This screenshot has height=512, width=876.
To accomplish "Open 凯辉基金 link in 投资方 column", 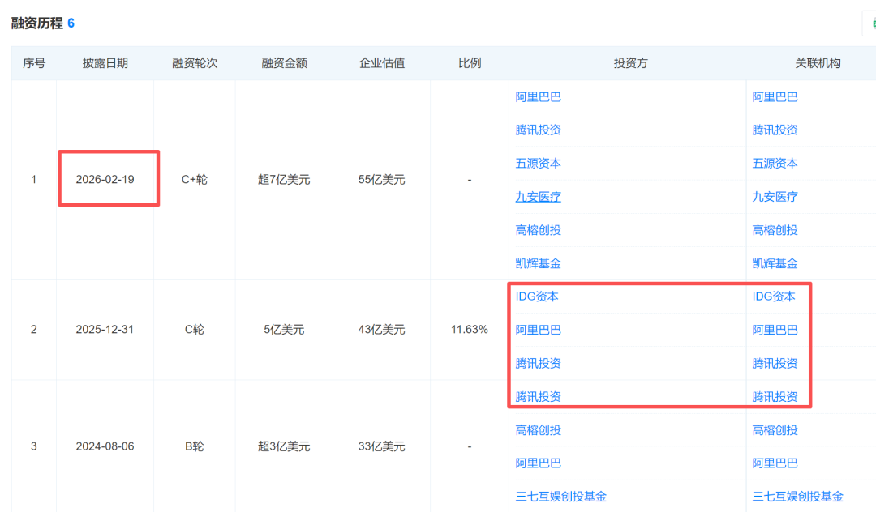I will point(538,263).
